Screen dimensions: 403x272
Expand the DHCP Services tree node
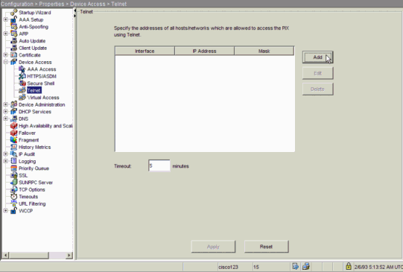(6, 111)
